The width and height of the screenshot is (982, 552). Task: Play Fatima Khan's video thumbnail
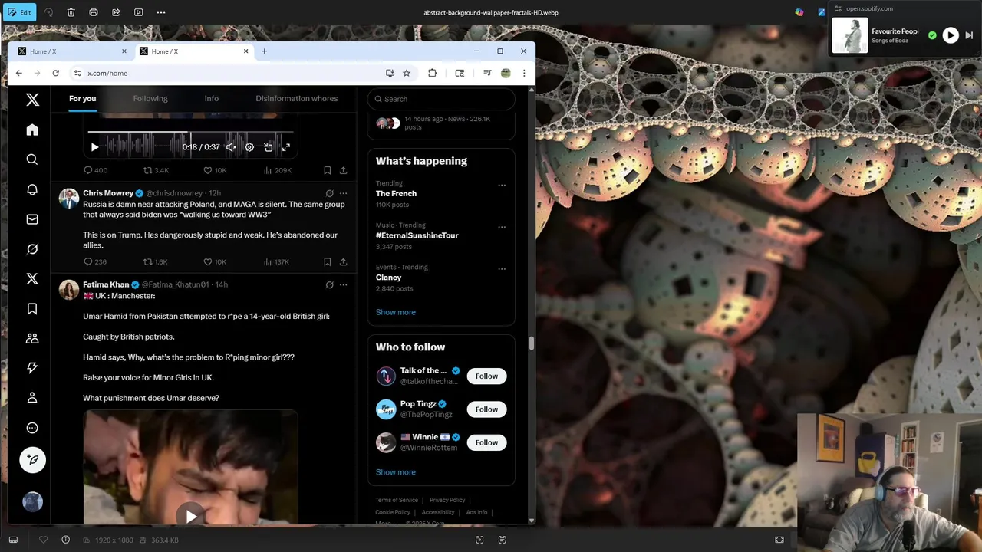pyautogui.click(x=190, y=515)
